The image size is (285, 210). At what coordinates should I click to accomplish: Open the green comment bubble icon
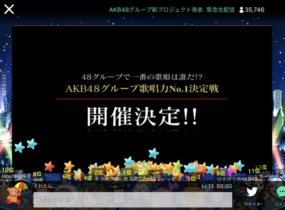click(281, 192)
